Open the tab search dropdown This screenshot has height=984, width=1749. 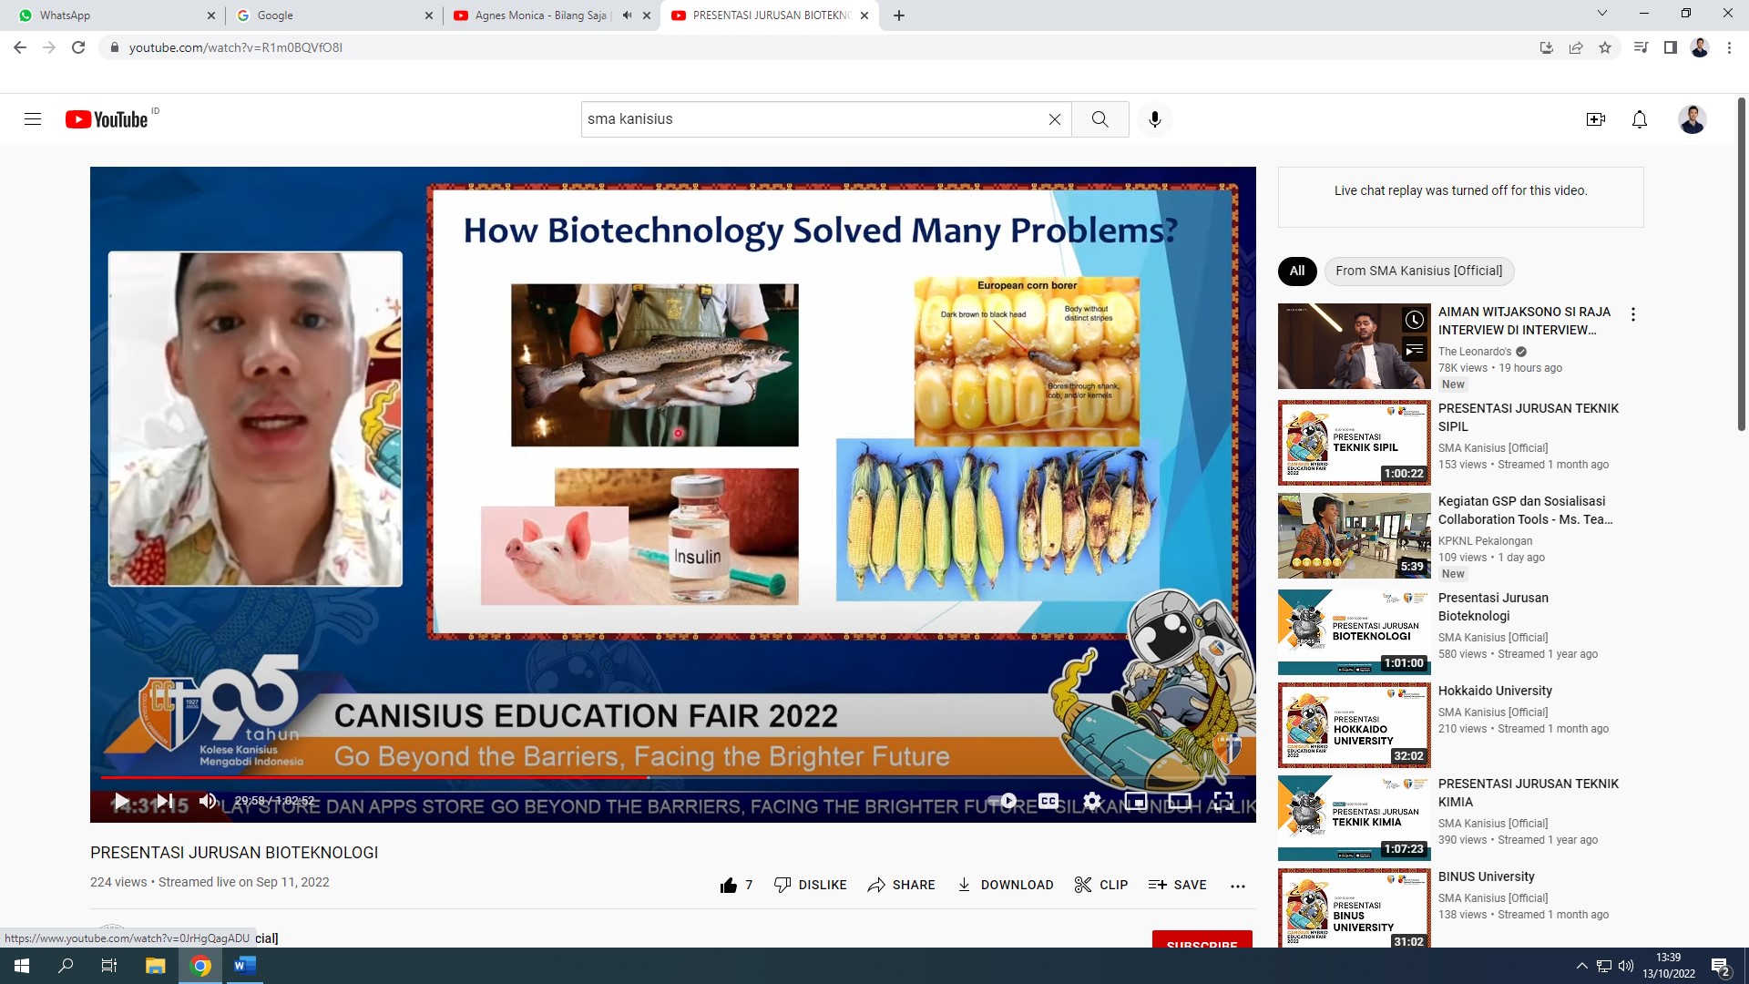click(x=1601, y=14)
